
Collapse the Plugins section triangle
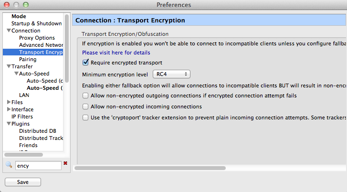9,124
